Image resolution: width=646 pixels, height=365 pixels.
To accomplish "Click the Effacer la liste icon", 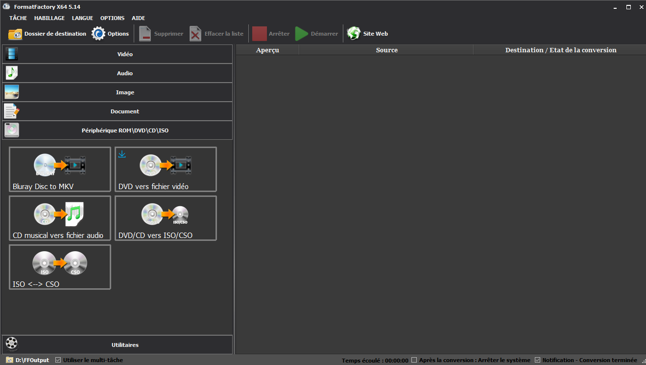I will (195, 34).
